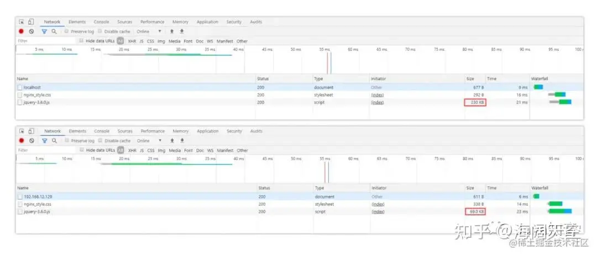This screenshot has height=256, width=597.
Task: Tick Hide data URLs in upper panel
Action: pyautogui.click(x=81, y=41)
